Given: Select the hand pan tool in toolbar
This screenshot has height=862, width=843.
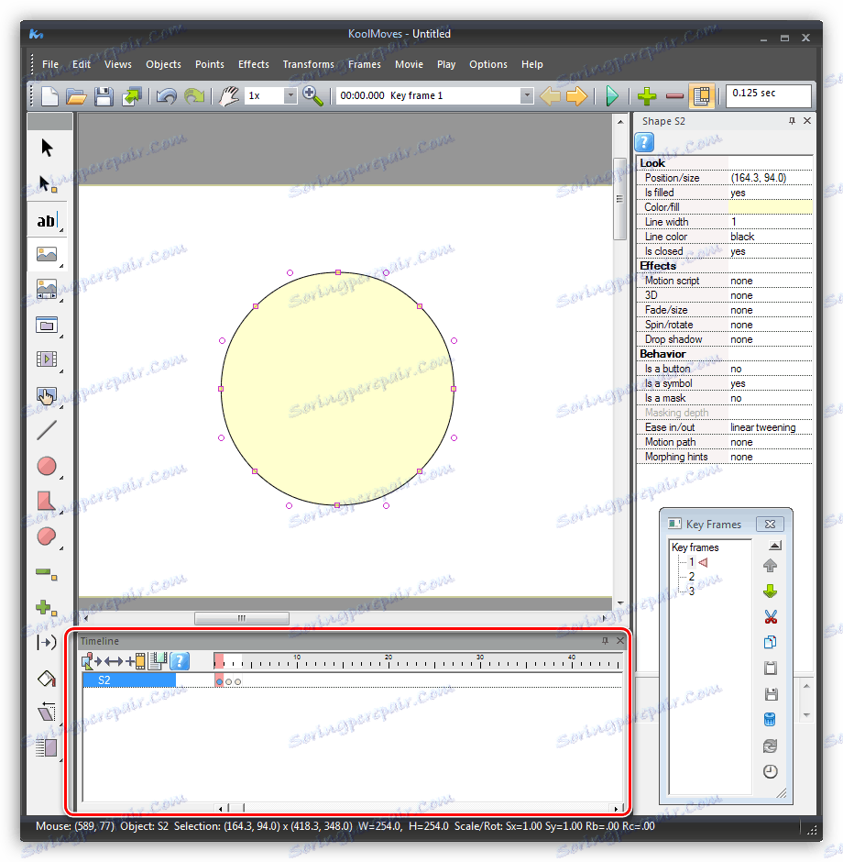Looking at the screenshot, I should click(228, 96).
